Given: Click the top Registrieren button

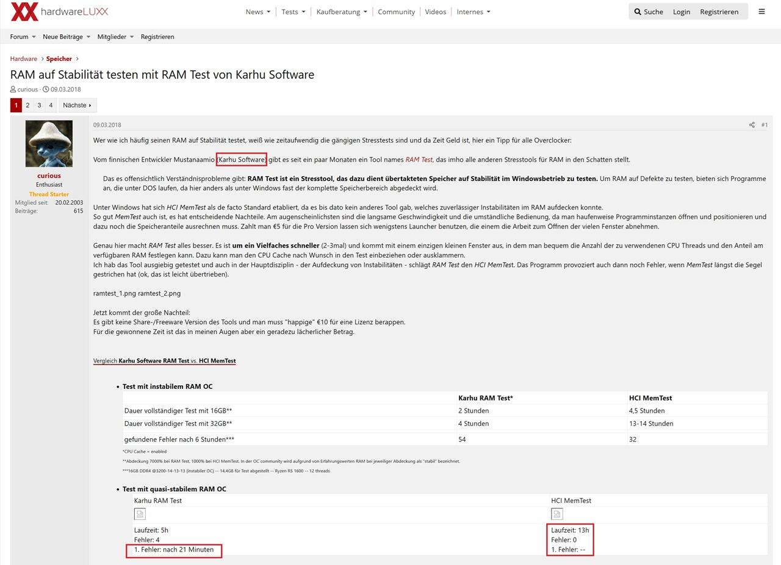Looking at the screenshot, I should point(719,12).
